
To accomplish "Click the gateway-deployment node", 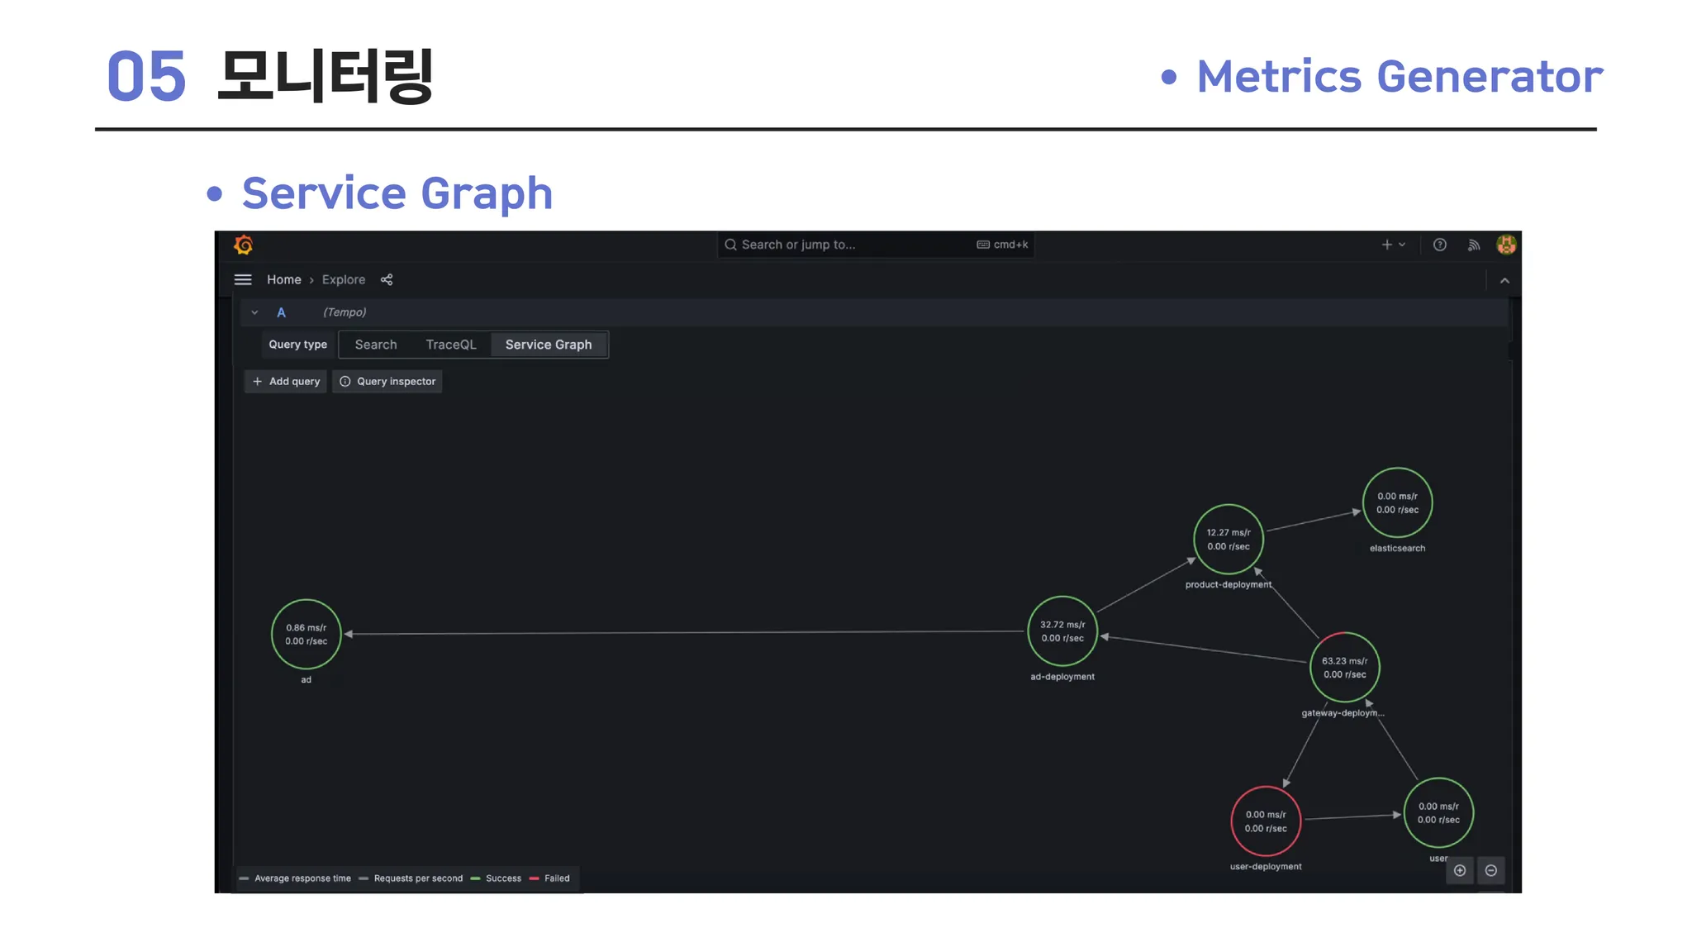I will coord(1345,667).
